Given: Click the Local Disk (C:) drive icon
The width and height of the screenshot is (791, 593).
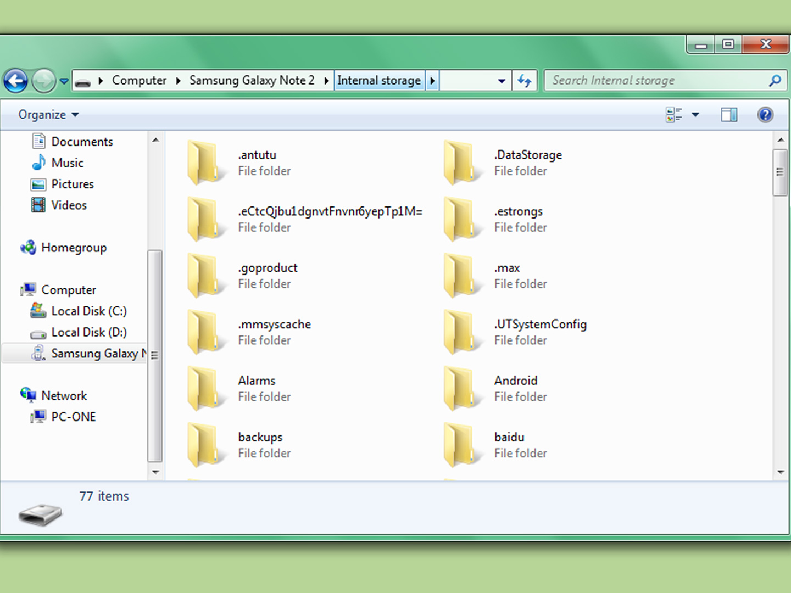Looking at the screenshot, I should pyautogui.click(x=38, y=311).
